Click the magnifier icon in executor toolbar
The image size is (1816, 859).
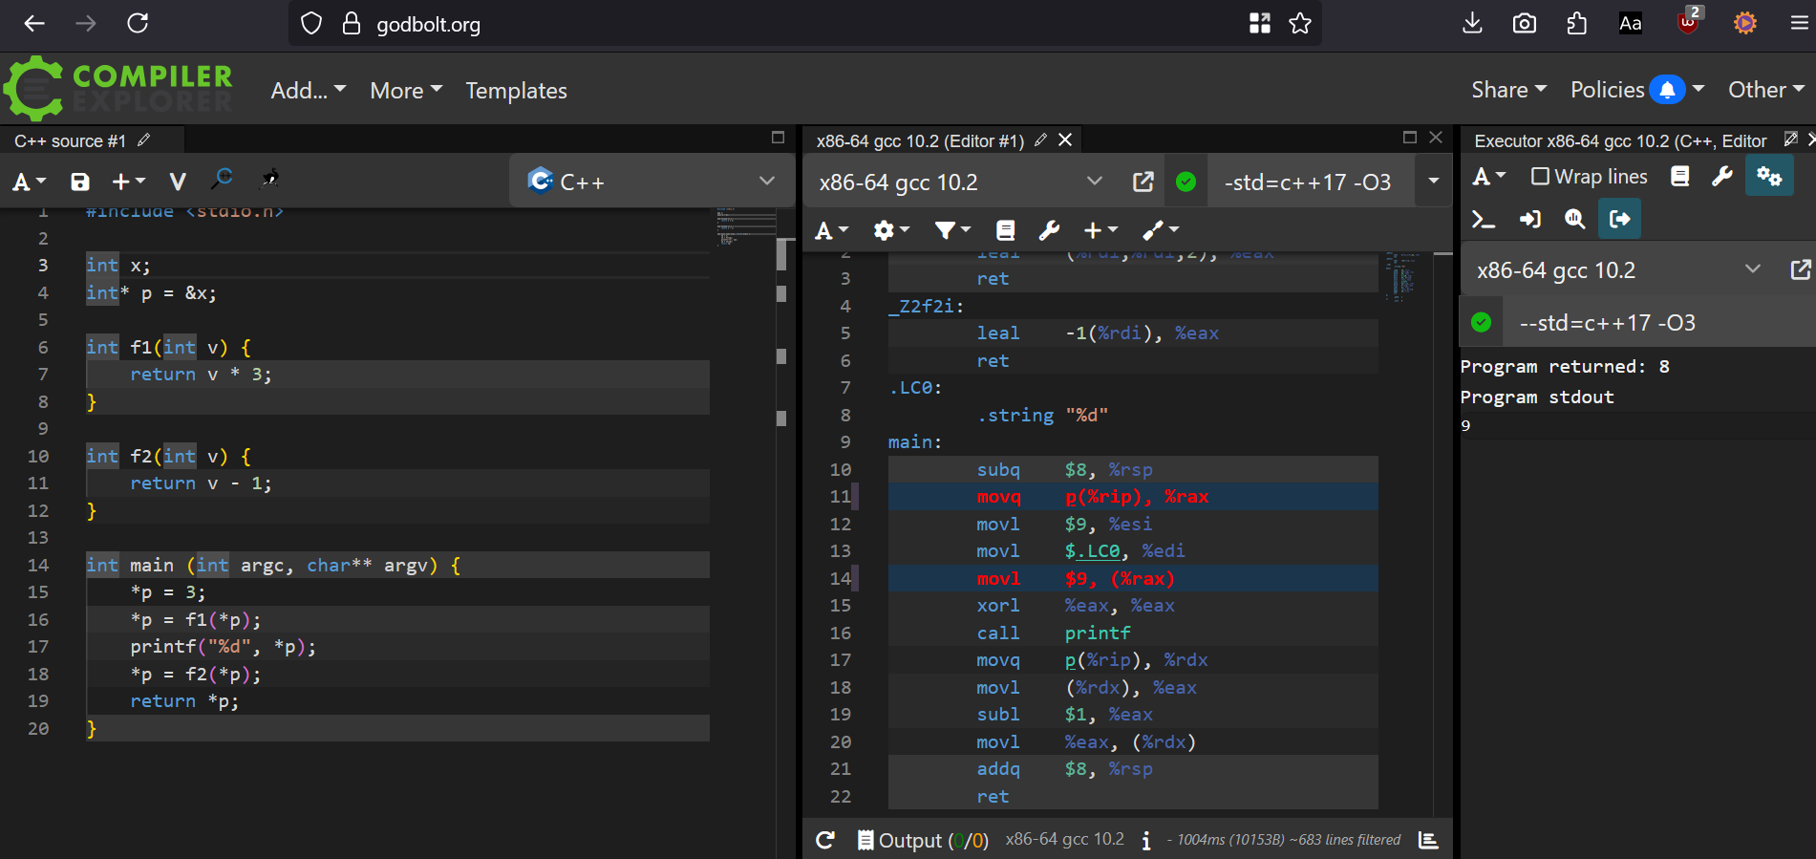click(x=1574, y=220)
